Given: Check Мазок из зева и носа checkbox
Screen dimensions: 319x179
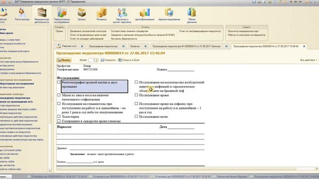Looking at the screenshot, I should coord(59,95).
